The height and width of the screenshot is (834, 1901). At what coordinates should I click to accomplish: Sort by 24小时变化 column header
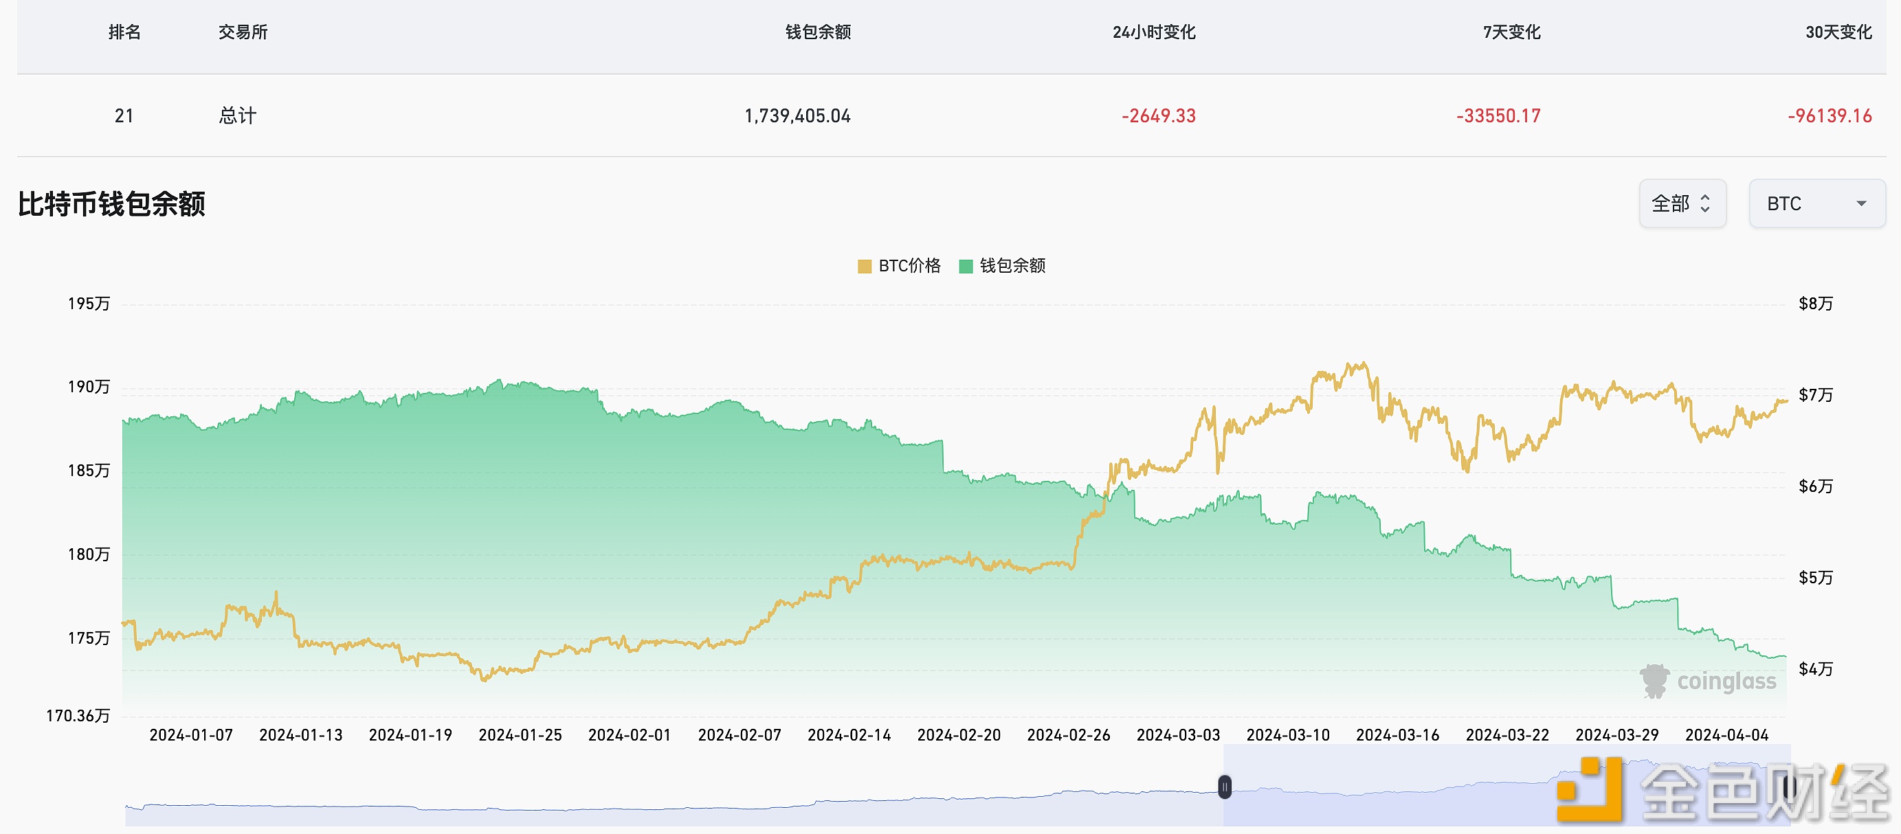click(x=1153, y=32)
